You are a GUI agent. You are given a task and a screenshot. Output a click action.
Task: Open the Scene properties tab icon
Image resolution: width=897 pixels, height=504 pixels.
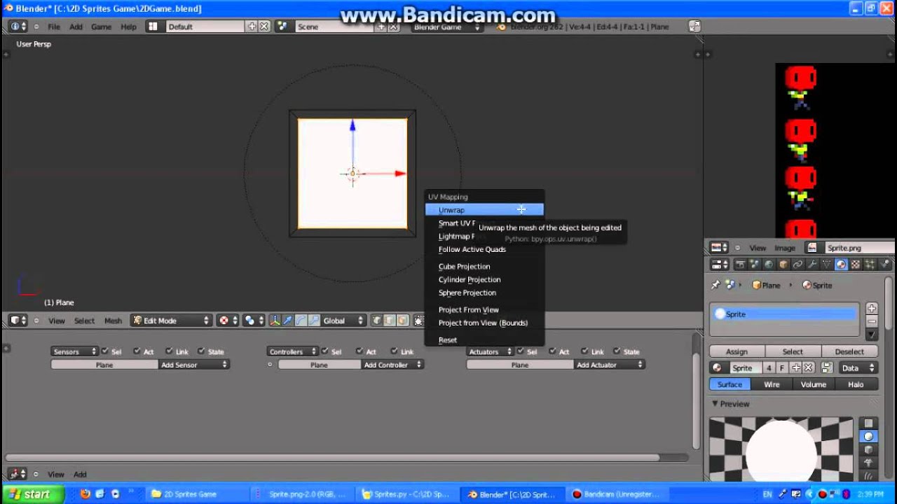tap(755, 265)
